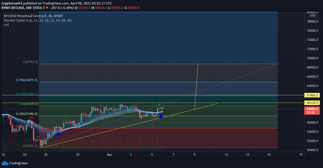Click the green dot signal near the 28th
This screenshot has width=323, height=168.
coord(65,116)
